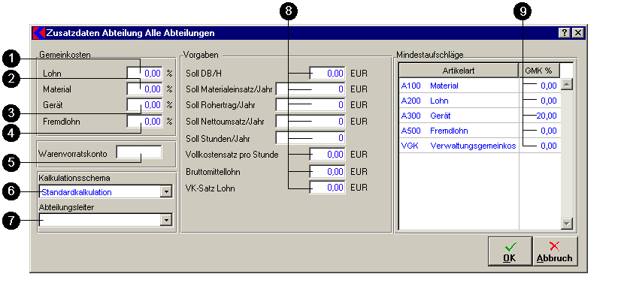This screenshot has height=298, width=618.
Task: Select the Material Gemeinkosten percent field
Action: (144, 89)
